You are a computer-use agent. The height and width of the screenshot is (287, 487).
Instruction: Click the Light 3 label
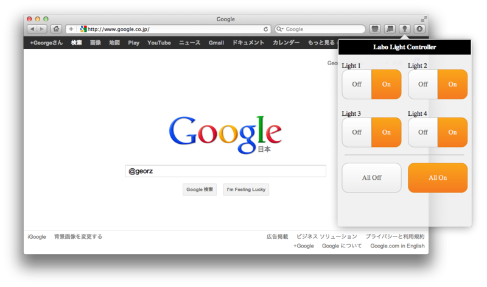351,113
